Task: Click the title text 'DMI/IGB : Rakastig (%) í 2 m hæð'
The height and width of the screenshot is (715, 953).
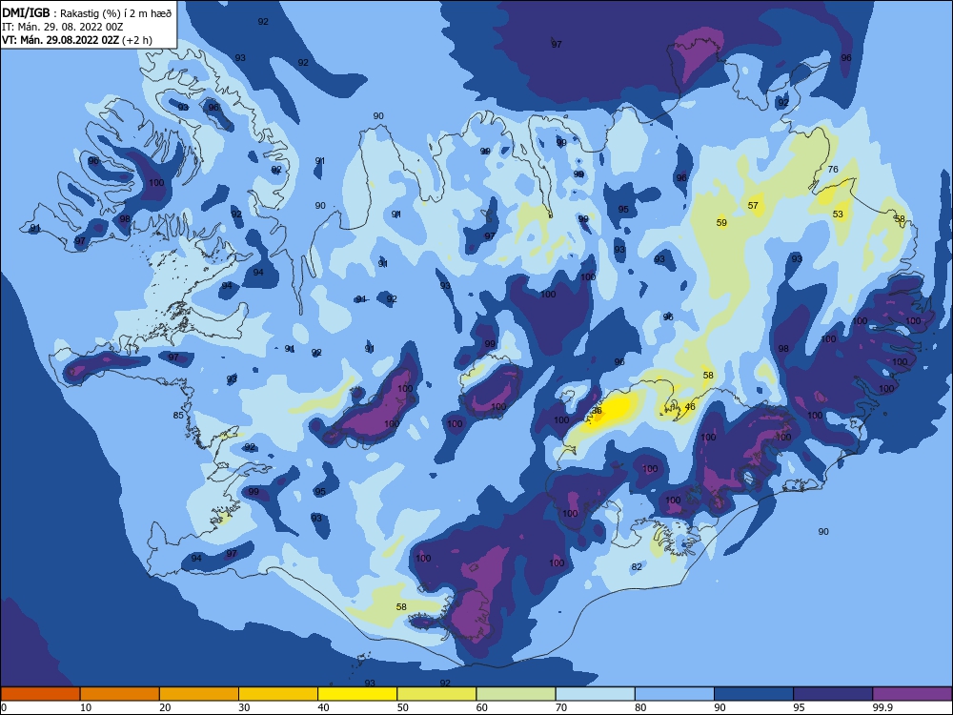Action: pyautogui.click(x=87, y=12)
